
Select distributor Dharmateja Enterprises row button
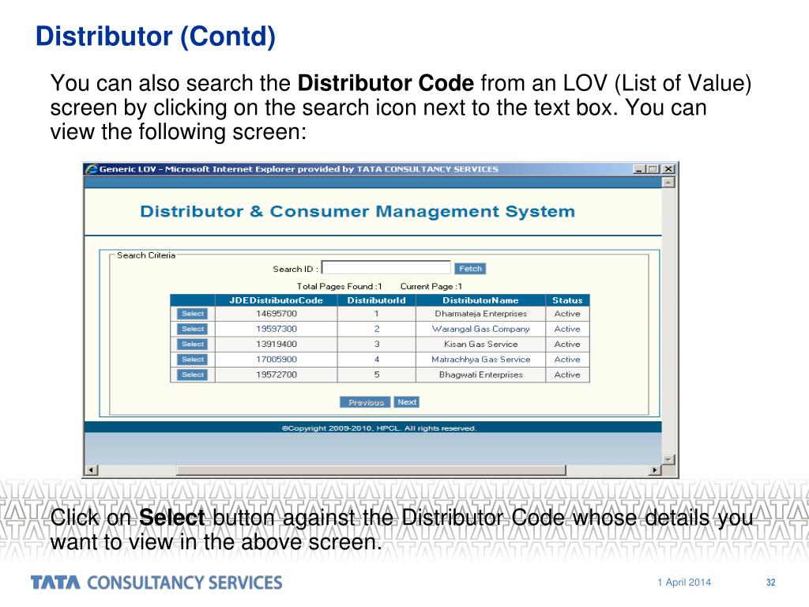pyautogui.click(x=193, y=314)
